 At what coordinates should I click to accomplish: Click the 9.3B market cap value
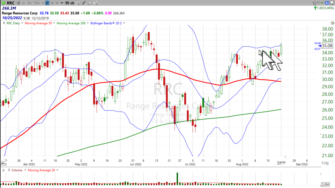coord(27,18)
